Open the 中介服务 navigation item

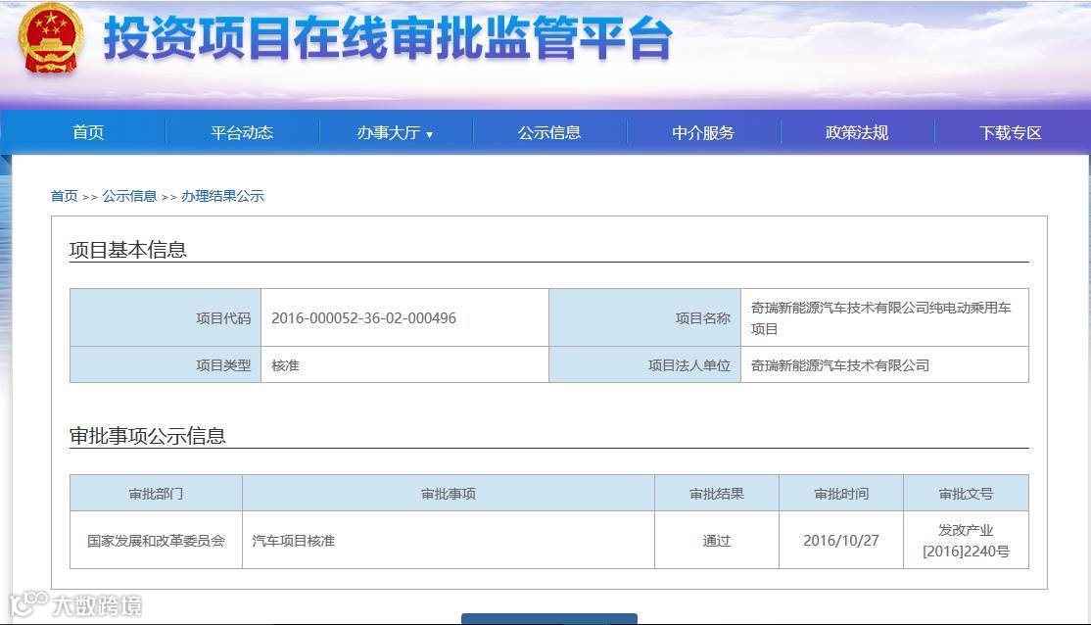[x=703, y=132]
